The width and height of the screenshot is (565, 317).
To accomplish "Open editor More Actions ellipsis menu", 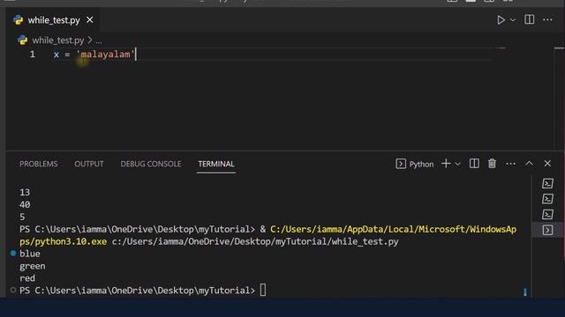I will tap(547, 19).
